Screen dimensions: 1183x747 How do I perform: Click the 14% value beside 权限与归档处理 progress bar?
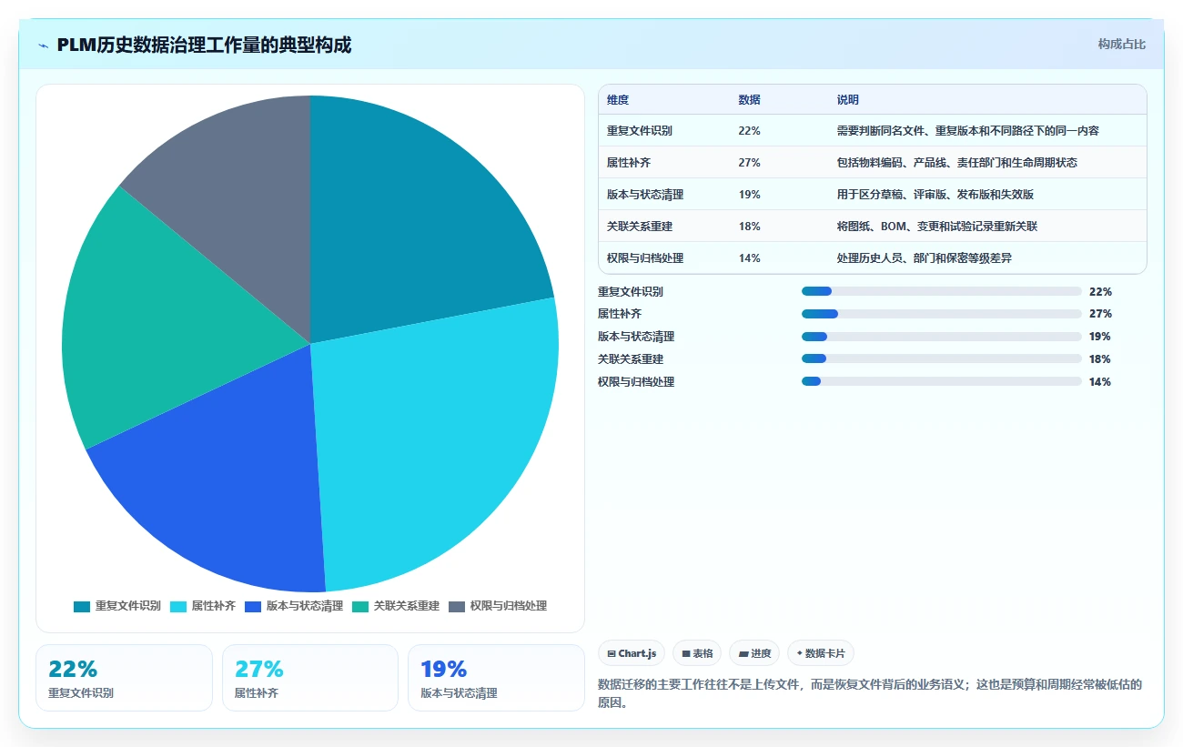[x=1100, y=382]
